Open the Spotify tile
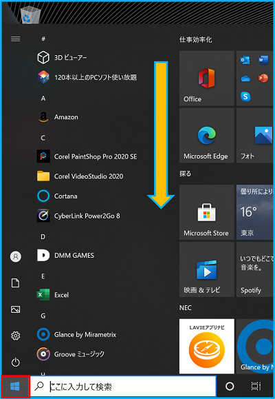This screenshot has width=275, height=399. click(x=254, y=269)
